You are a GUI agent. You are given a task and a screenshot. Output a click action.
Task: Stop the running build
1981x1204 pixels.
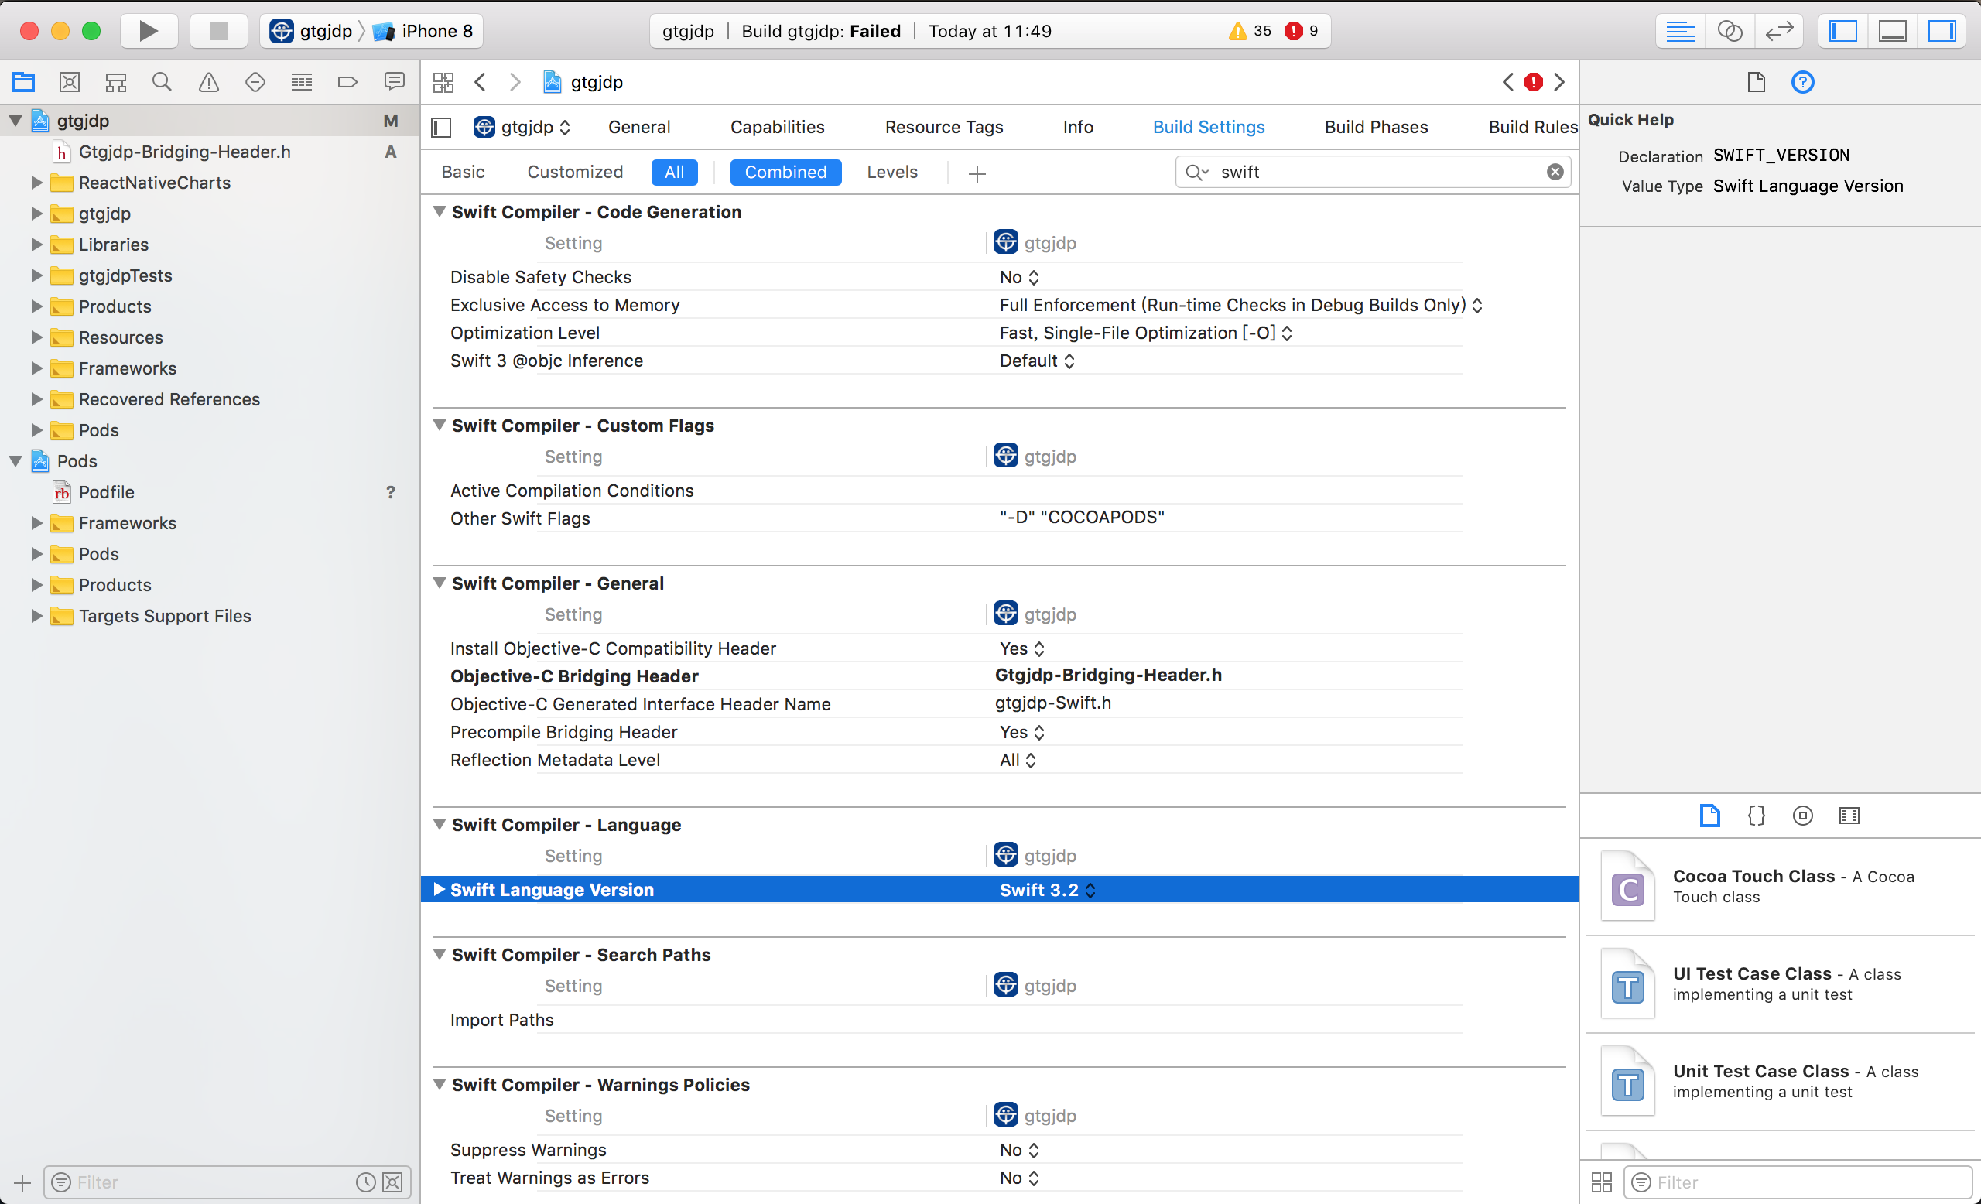pyautogui.click(x=218, y=30)
